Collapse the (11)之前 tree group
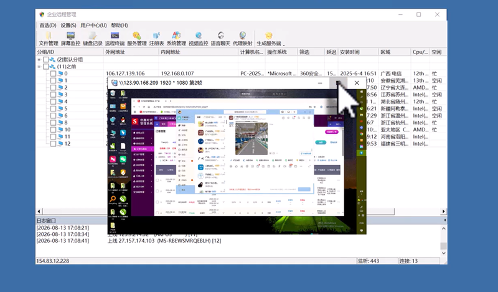Viewport: 498px width, 292px height. tap(39, 67)
